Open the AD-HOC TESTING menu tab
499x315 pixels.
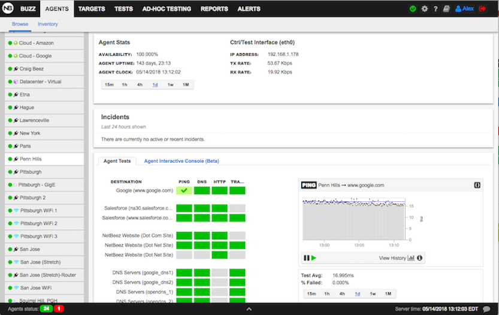tap(167, 9)
